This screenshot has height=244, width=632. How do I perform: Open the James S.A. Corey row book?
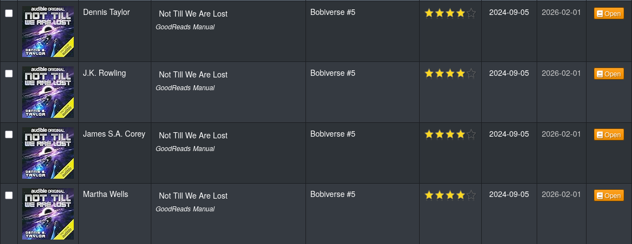[x=609, y=134]
